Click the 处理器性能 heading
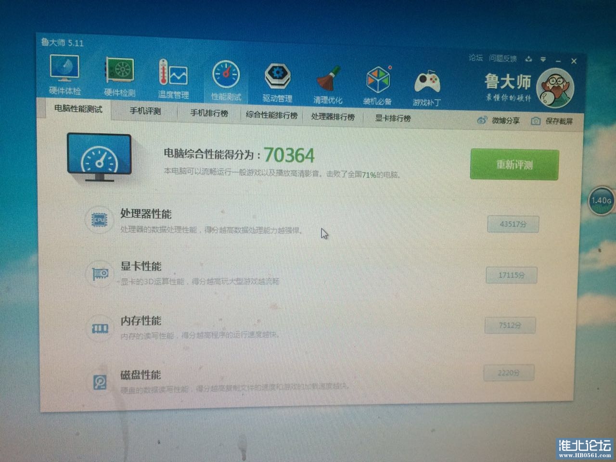The height and width of the screenshot is (462, 616). coord(146,214)
